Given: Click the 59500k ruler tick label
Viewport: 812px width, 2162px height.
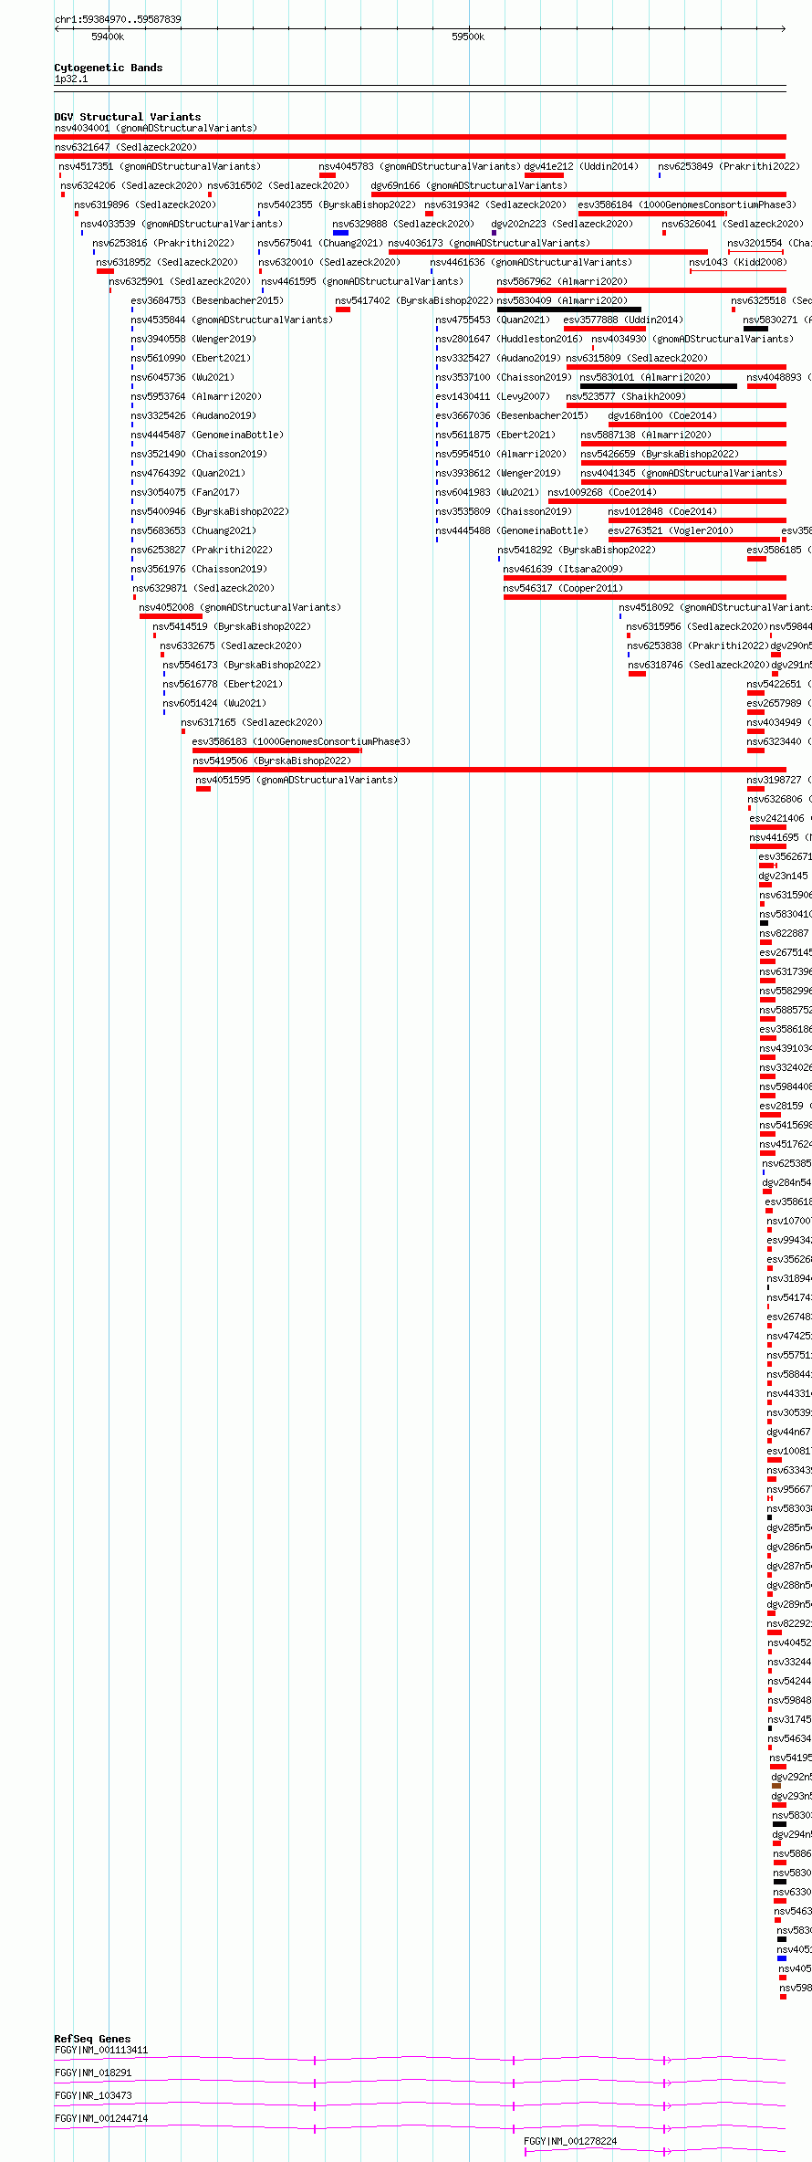Looking at the screenshot, I should click(468, 37).
